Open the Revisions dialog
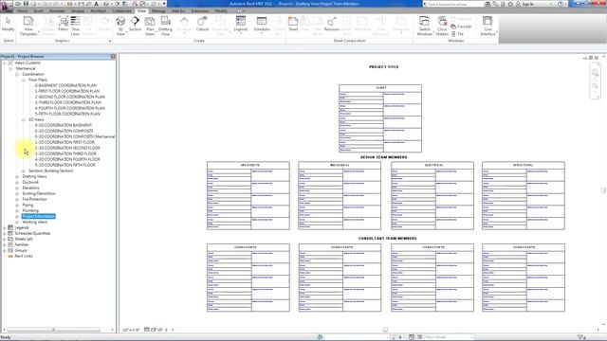 (332, 24)
